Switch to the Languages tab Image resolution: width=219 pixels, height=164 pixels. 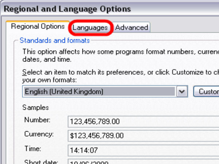coord(90,28)
